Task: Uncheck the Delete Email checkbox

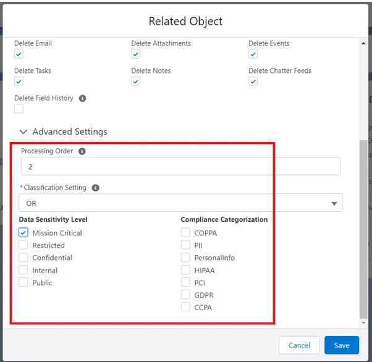Action: [19, 54]
